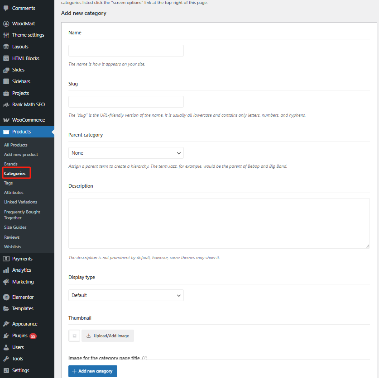Click the Payments dollar icon
Screen dimensions: 379x378
point(6,259)
